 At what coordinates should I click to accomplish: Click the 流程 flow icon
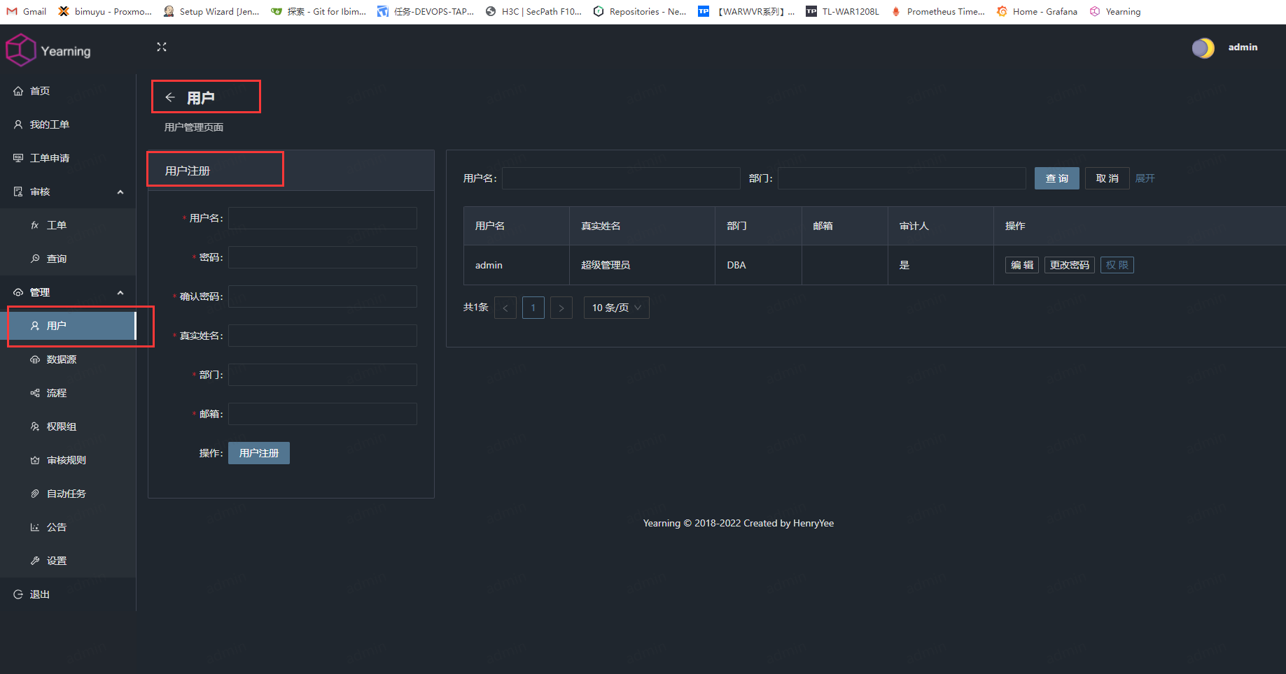(35, 393)
